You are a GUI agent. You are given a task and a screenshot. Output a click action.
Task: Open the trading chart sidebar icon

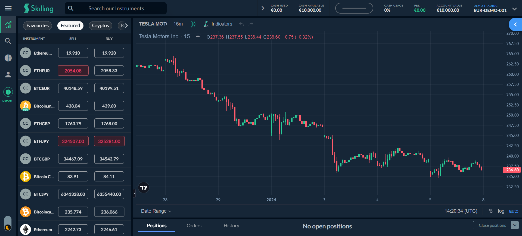tap(8, 25)
